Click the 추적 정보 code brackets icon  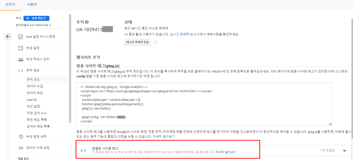pyautogui.click(x=20, y=71)
